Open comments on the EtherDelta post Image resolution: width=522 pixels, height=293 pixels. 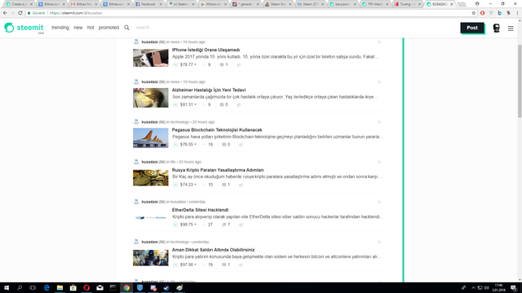pos(226,225)
